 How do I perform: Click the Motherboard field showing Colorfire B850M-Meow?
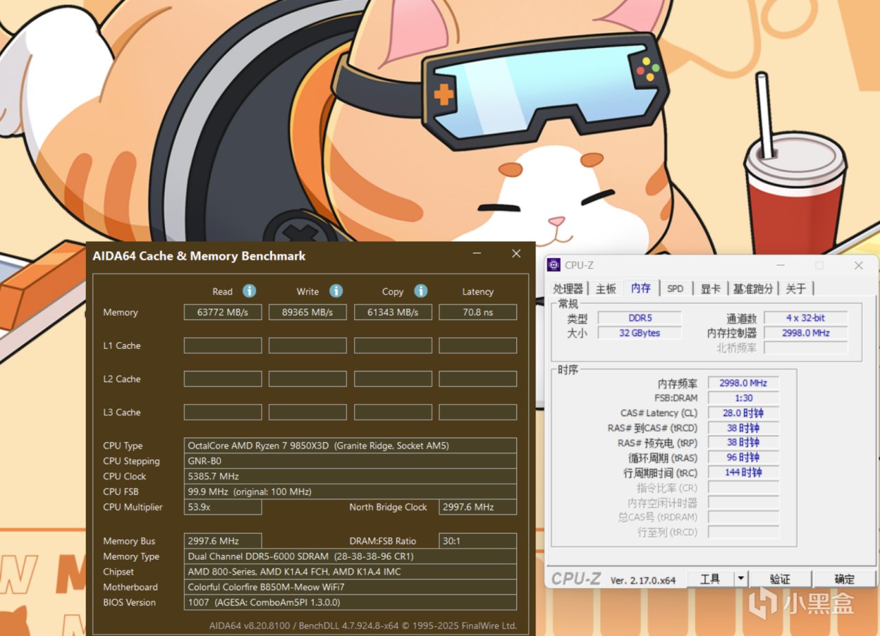point(351,587)
